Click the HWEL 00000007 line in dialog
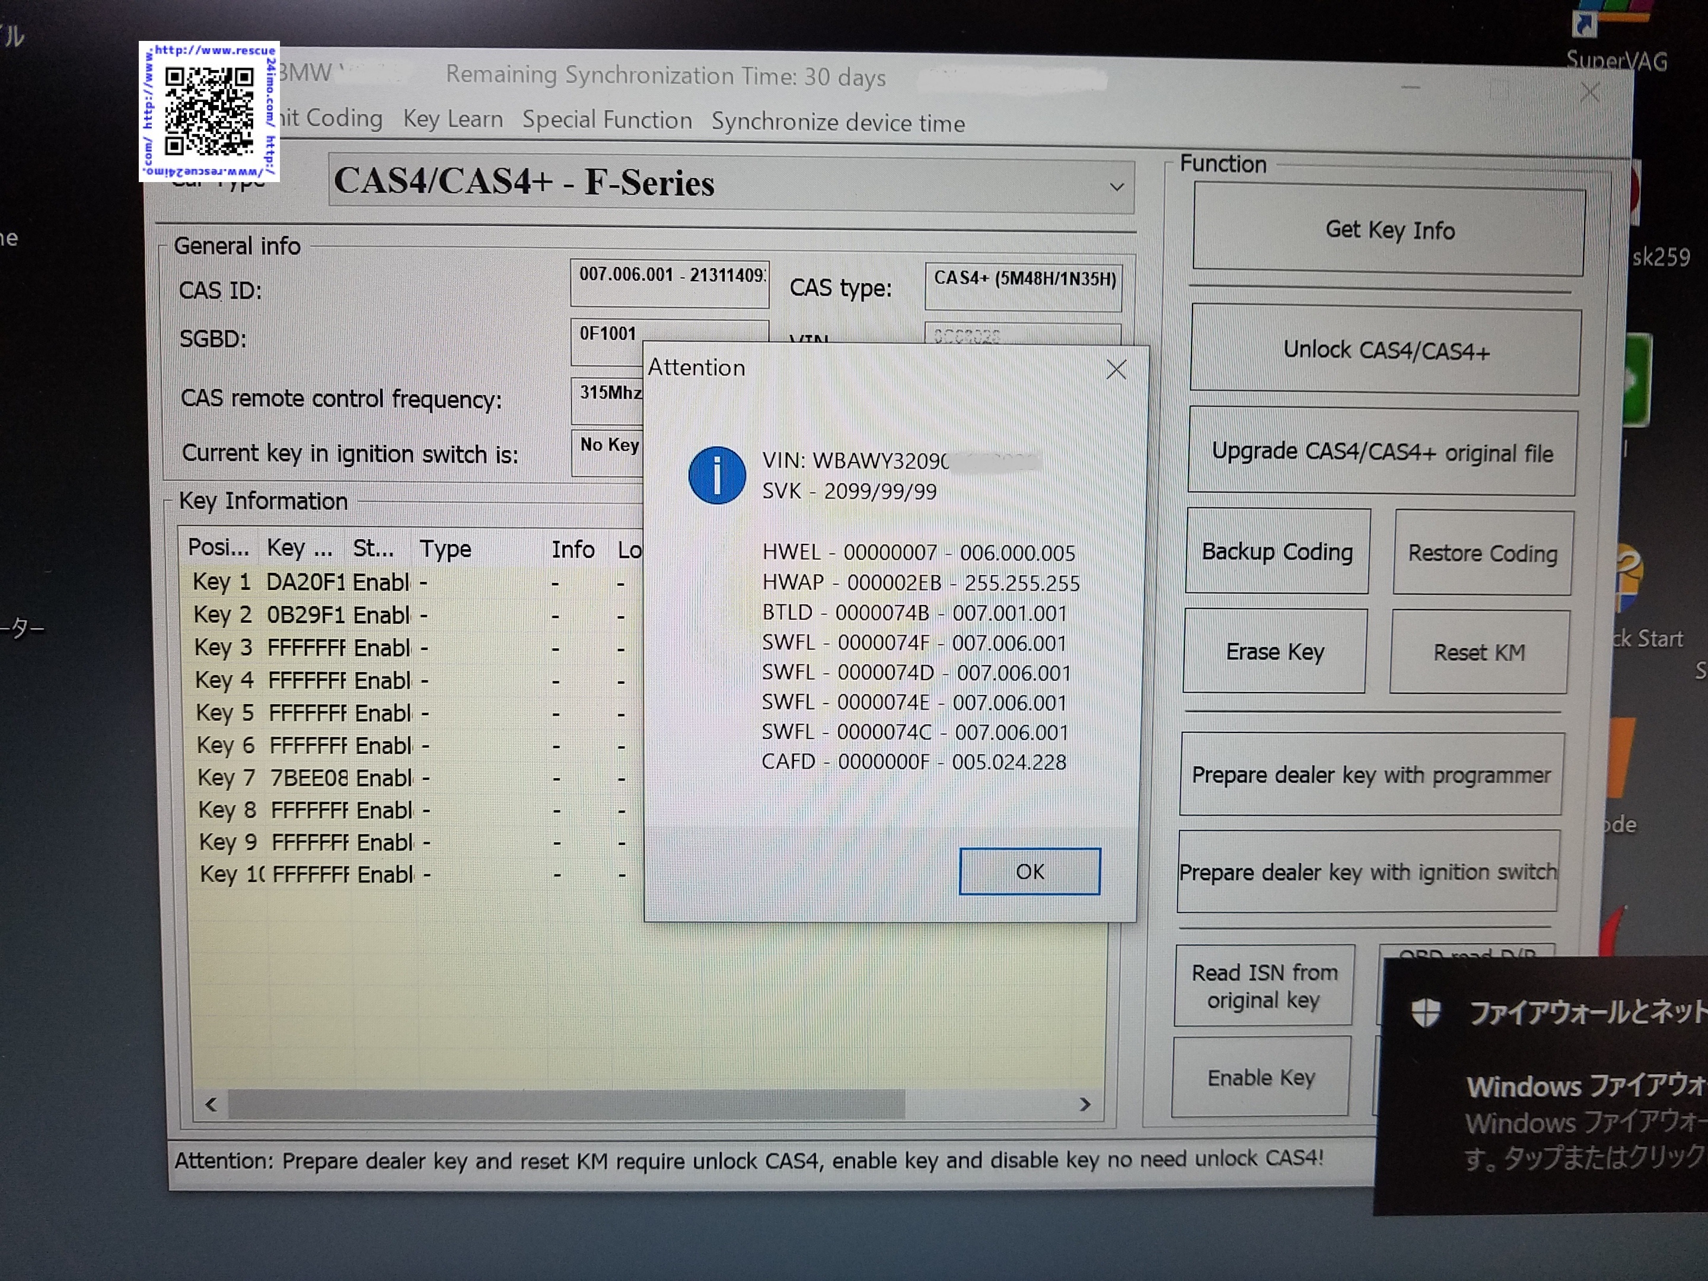The width and height of the screenshot is (1708, 1281). click(x=919, y=553)
